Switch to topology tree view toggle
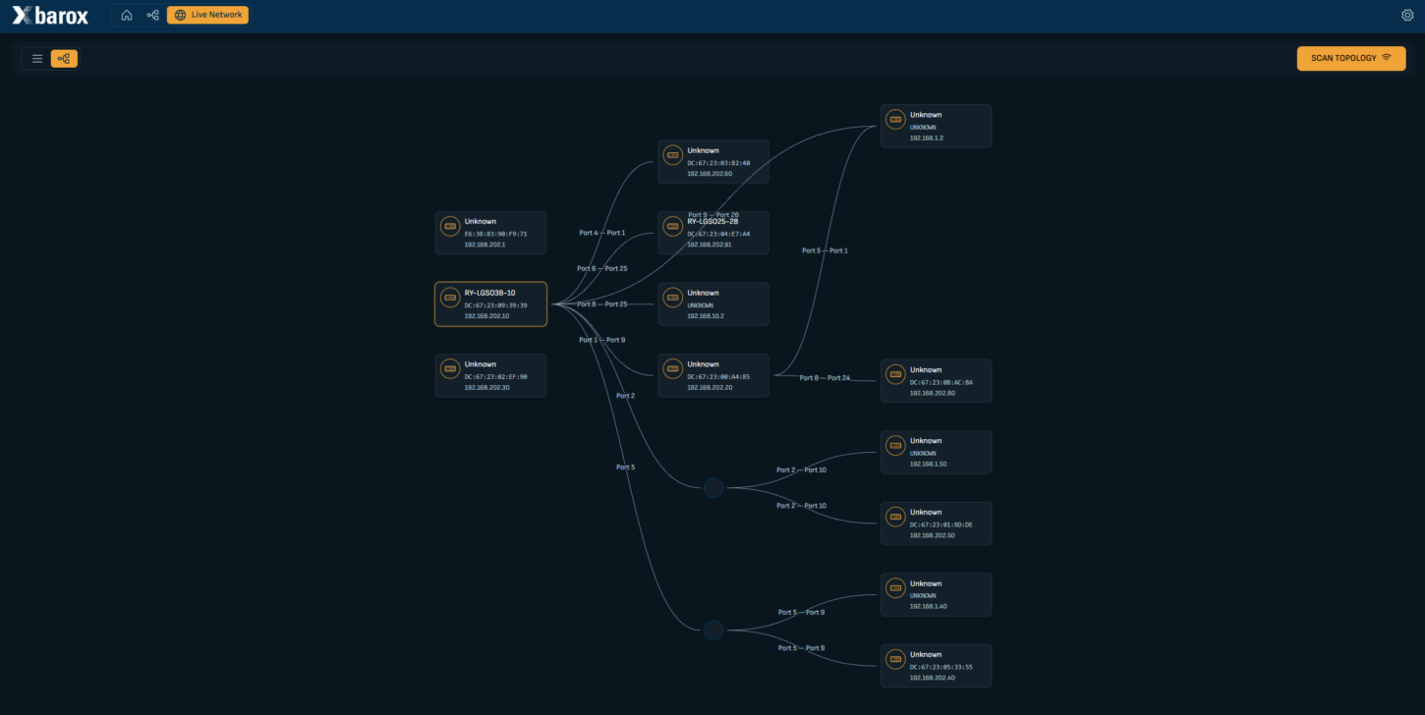The image size is (1425, 715). point(64,59)
